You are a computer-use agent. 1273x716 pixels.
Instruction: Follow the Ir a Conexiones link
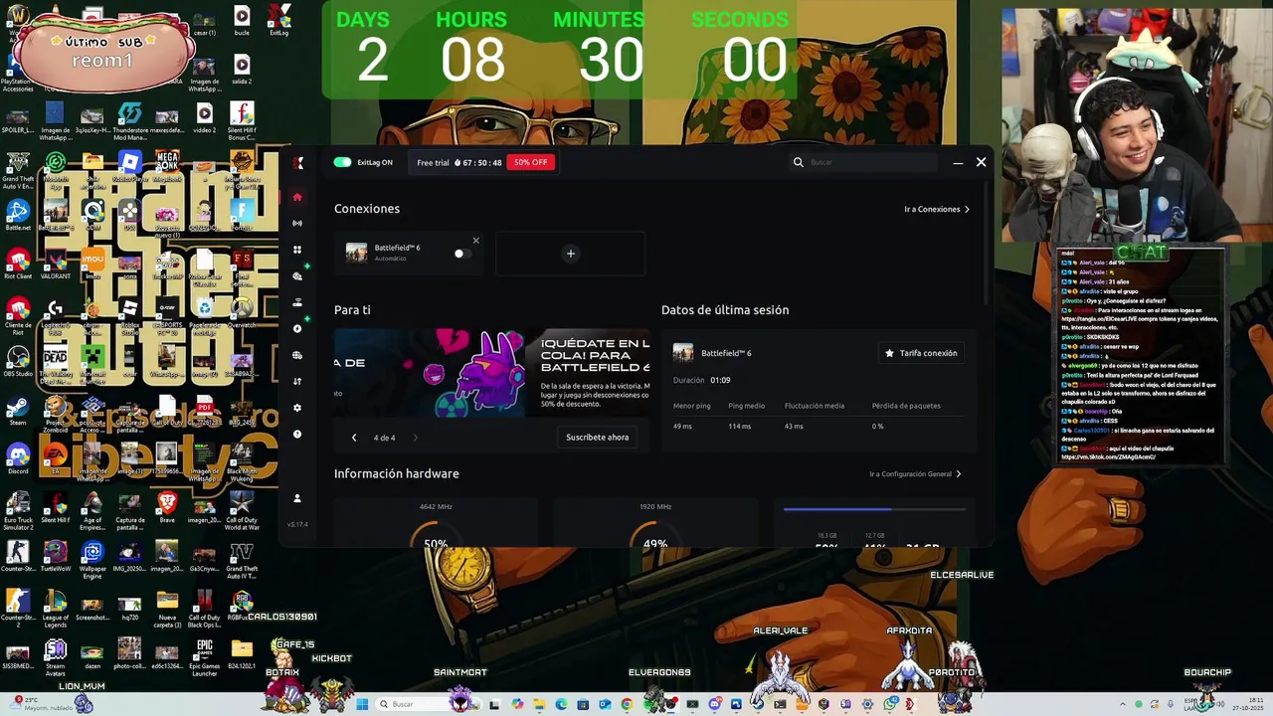tap(936, 209)
